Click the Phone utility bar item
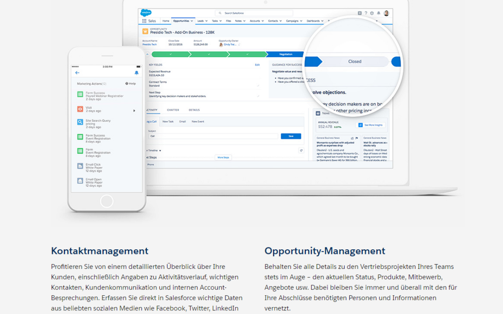Image resolution: width=503 pixels, height=314 pixels. (150, 164)
